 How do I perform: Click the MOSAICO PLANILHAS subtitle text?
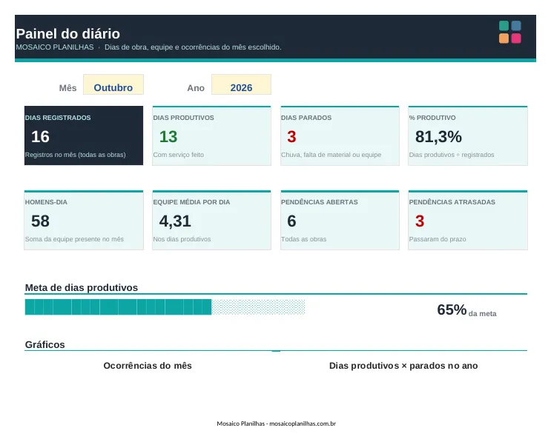[55, 47]
